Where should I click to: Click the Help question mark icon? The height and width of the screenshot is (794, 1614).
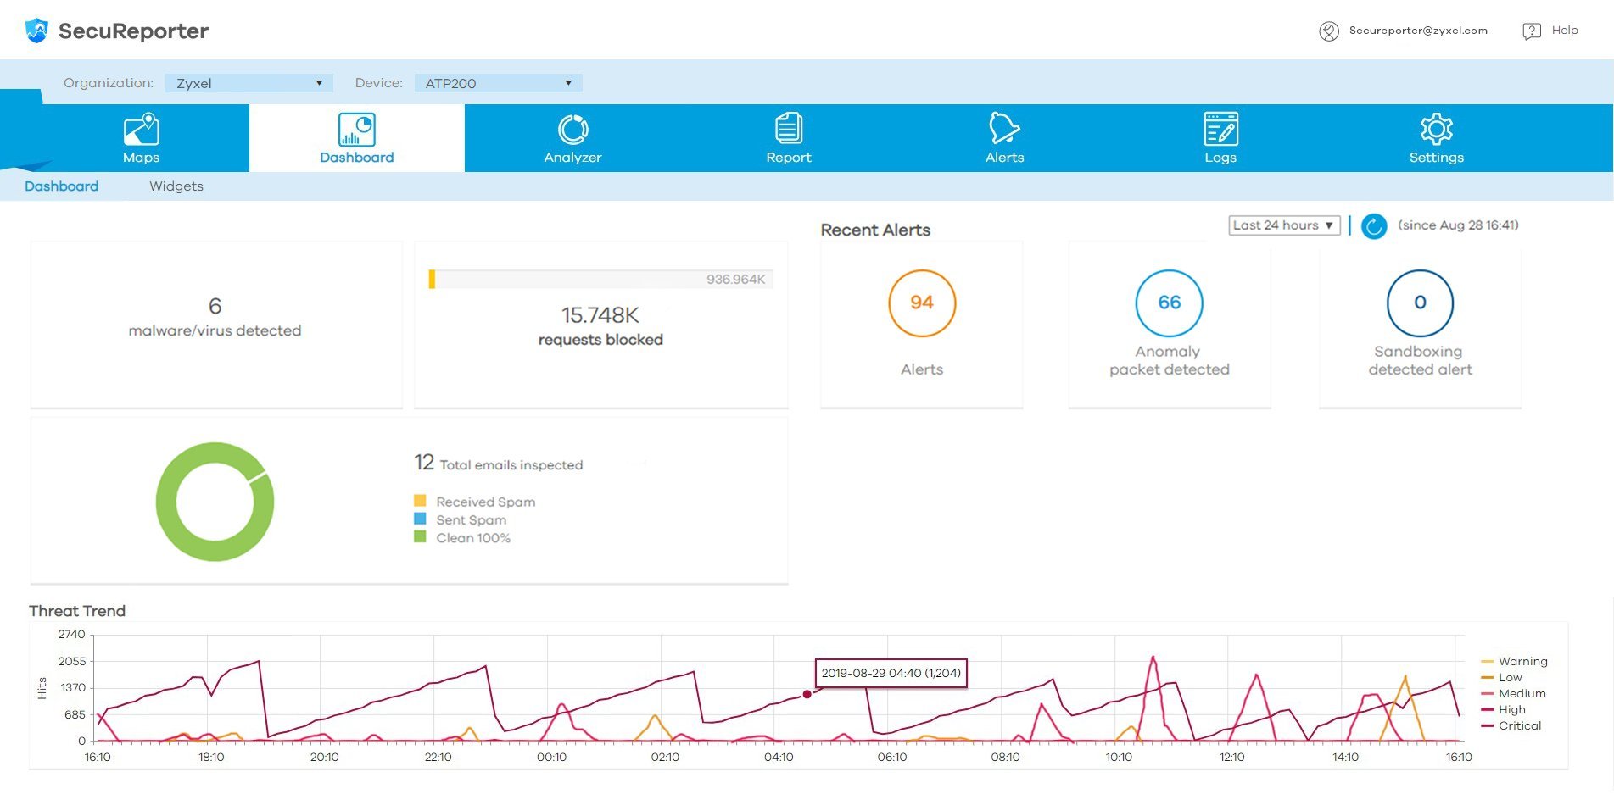[x=1531, y=31]
